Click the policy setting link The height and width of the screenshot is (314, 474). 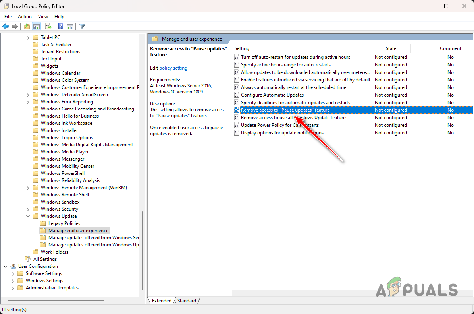173,68
